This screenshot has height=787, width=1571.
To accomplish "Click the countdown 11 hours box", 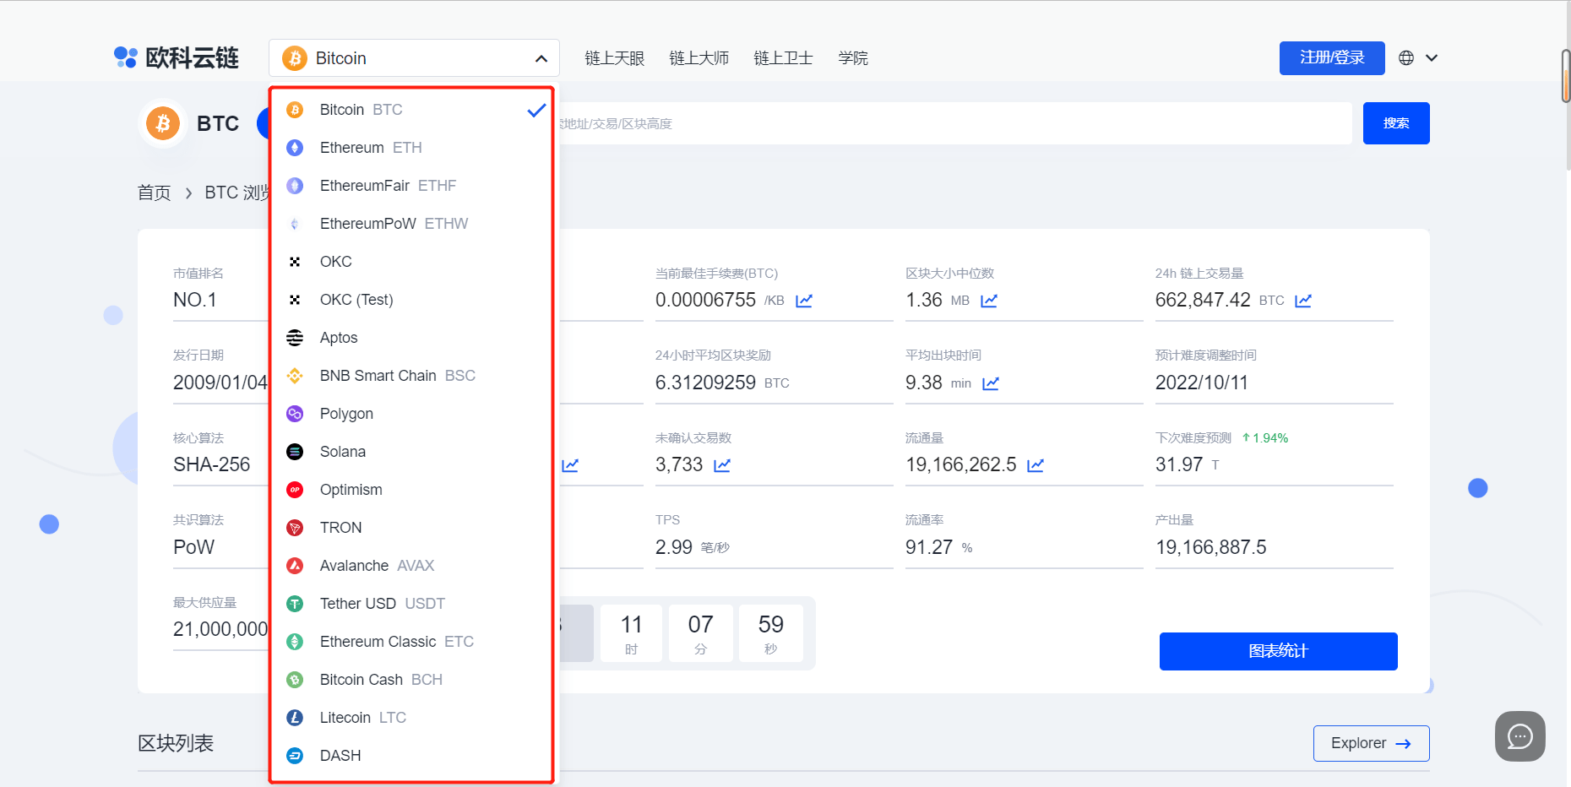I will (x=632, y=633).
